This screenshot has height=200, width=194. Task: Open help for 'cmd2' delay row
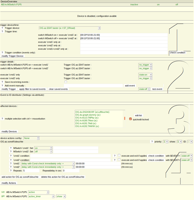pos(11,167)
